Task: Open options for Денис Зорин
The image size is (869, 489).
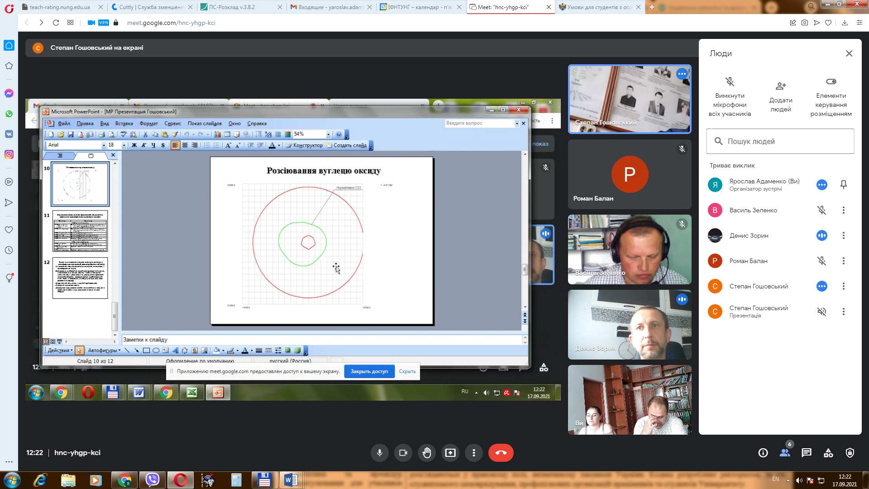Action: pos(844,235)
